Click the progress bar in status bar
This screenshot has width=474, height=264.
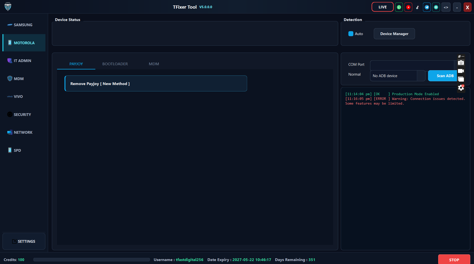pyautogui.click(x=92, y=260)
